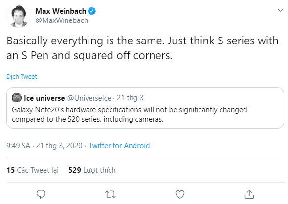
Task: Click the Max Weinbach display name
Action: [x=61, y=11]
